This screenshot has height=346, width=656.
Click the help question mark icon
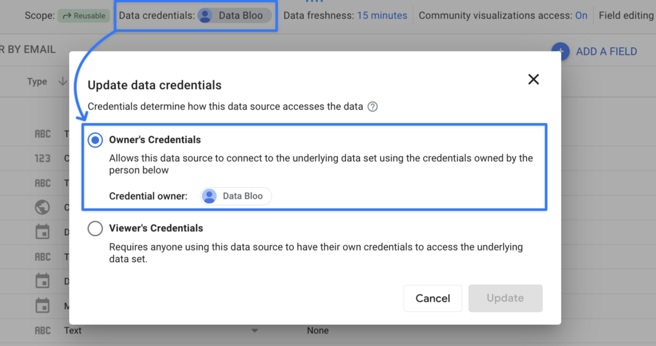pyautogui.click(x=372, y=106)
